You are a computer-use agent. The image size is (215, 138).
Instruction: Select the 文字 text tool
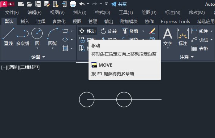tap(168, 37)
